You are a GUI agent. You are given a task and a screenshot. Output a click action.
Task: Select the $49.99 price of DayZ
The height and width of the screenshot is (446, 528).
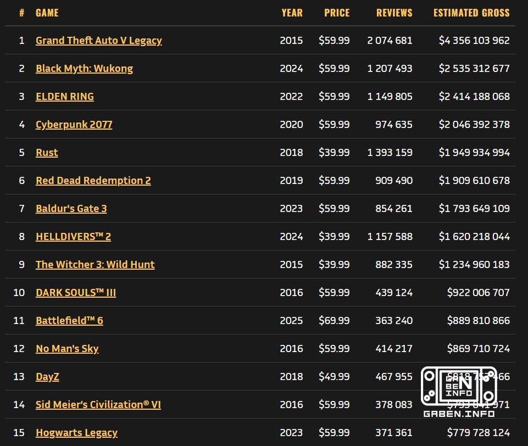click(334, 376)
